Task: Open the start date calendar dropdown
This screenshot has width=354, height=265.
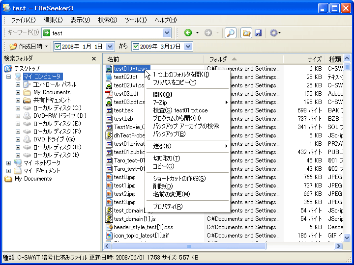Action: point(110,47)
